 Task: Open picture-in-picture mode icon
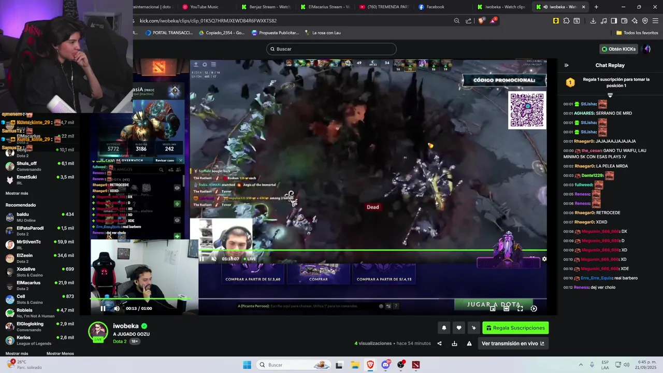[x=493, y=308]
